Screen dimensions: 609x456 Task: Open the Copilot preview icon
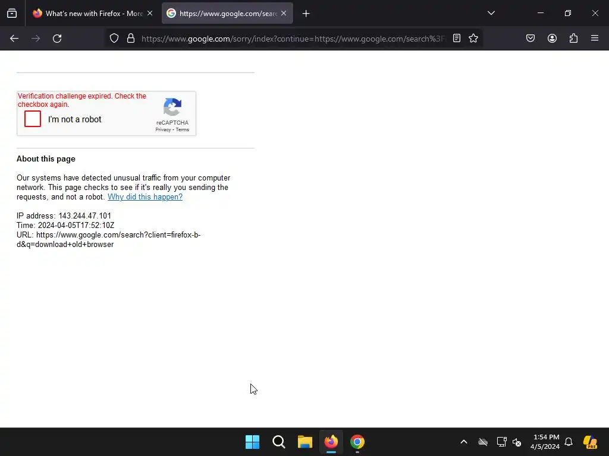tap(590, 442)
